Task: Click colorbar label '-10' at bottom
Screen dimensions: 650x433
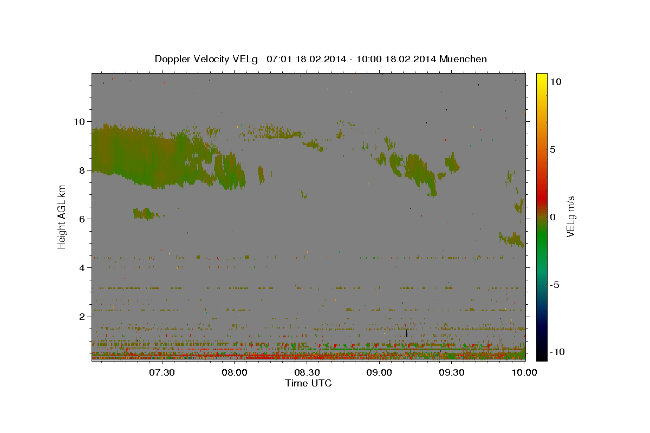Action: [x=557, y=352]
